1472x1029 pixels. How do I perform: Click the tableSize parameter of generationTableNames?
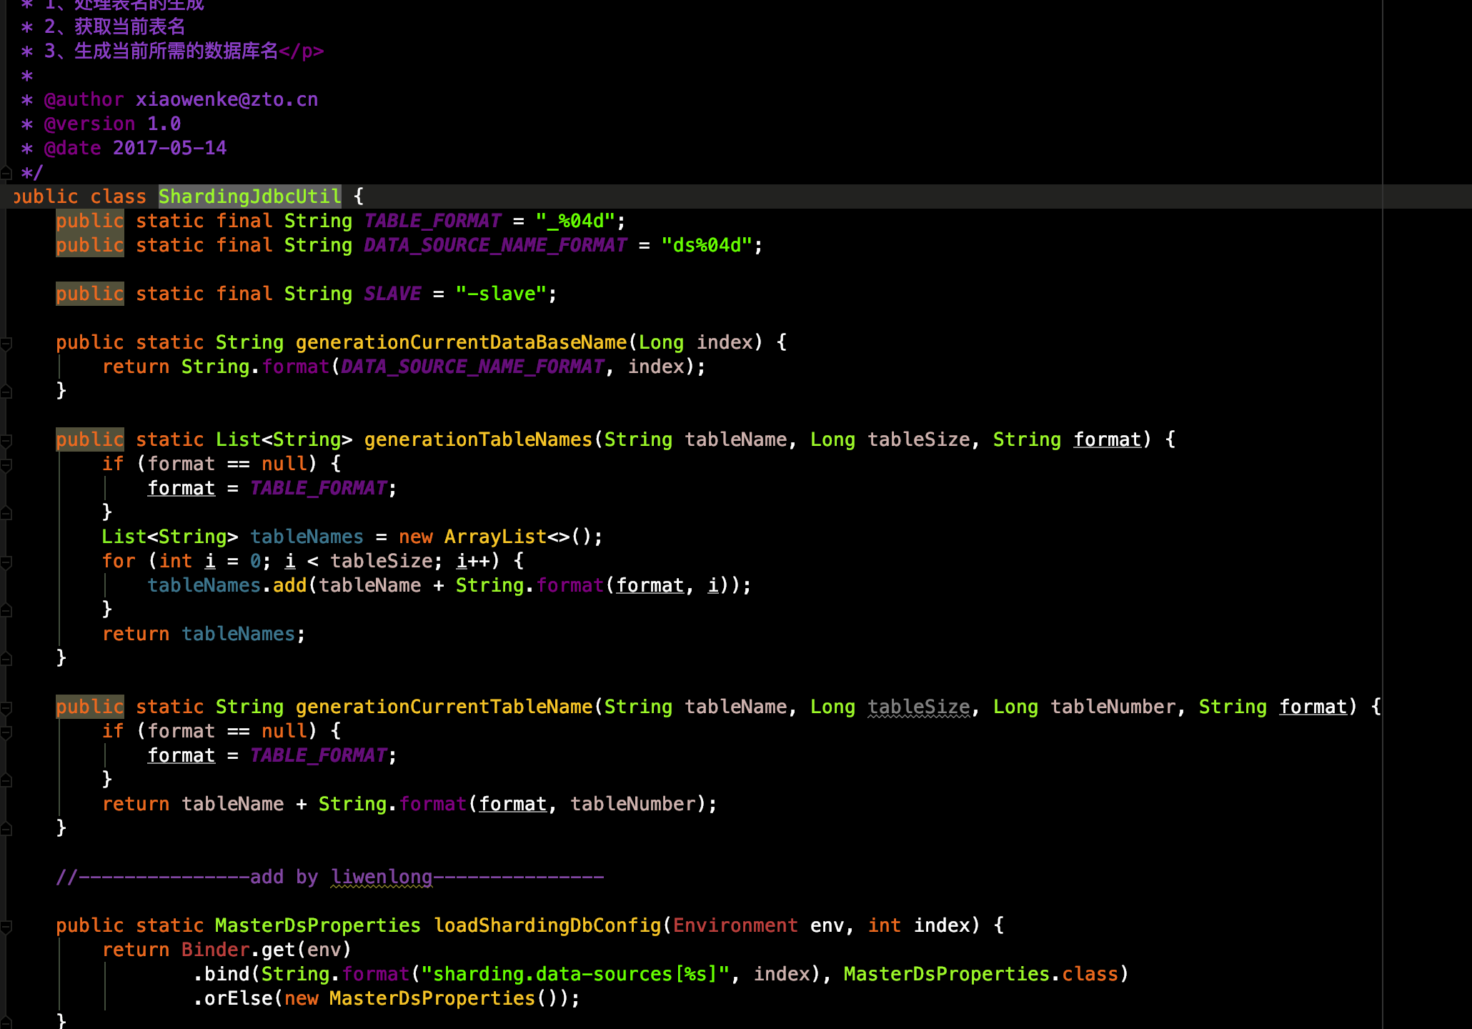coord(918,439)
